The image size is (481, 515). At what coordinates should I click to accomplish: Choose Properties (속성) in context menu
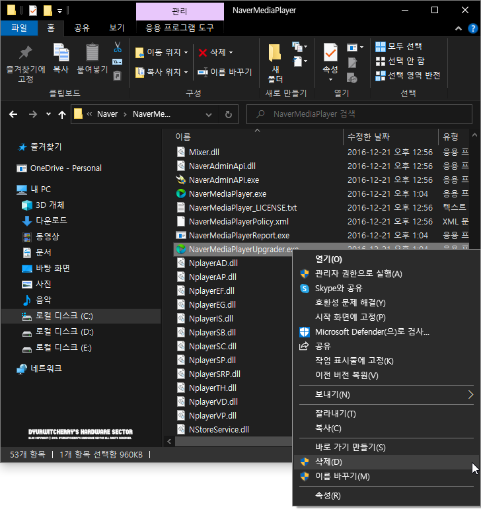tap(387, 495)
